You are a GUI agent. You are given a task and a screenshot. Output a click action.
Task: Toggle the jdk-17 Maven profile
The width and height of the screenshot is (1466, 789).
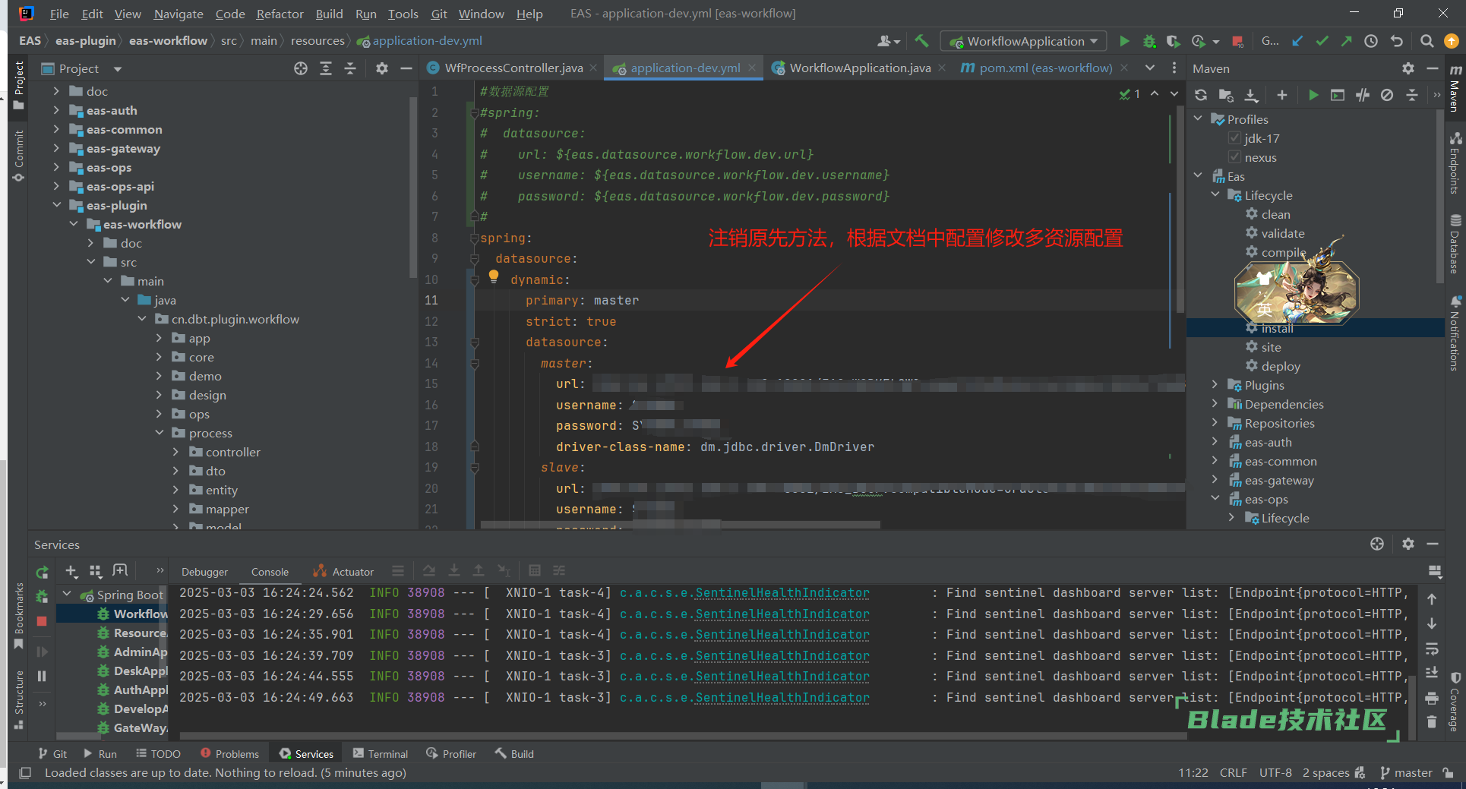tap(1235, 138)
